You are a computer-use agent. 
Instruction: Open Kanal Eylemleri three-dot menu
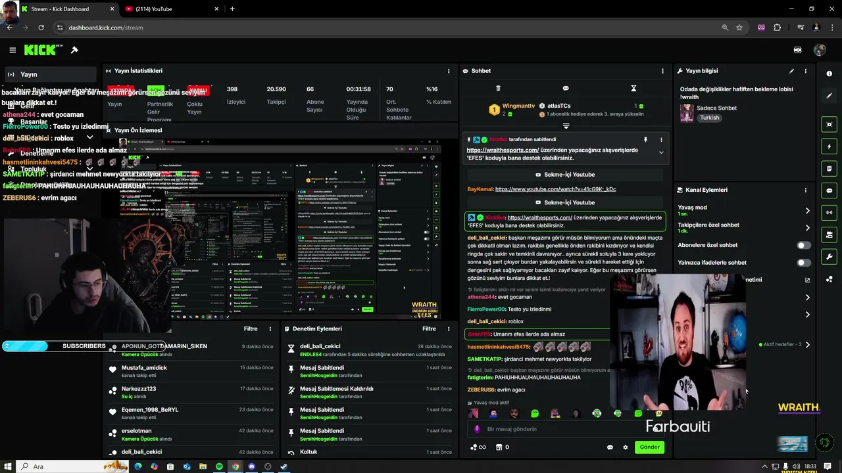(x=805, y=190)
